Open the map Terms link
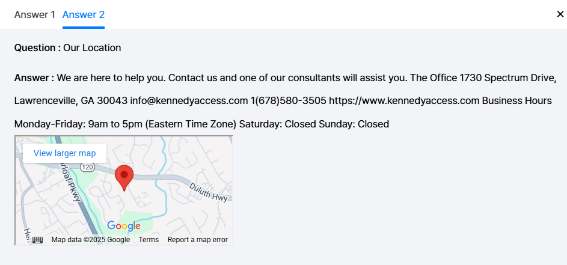 click(x=149, y=240)
